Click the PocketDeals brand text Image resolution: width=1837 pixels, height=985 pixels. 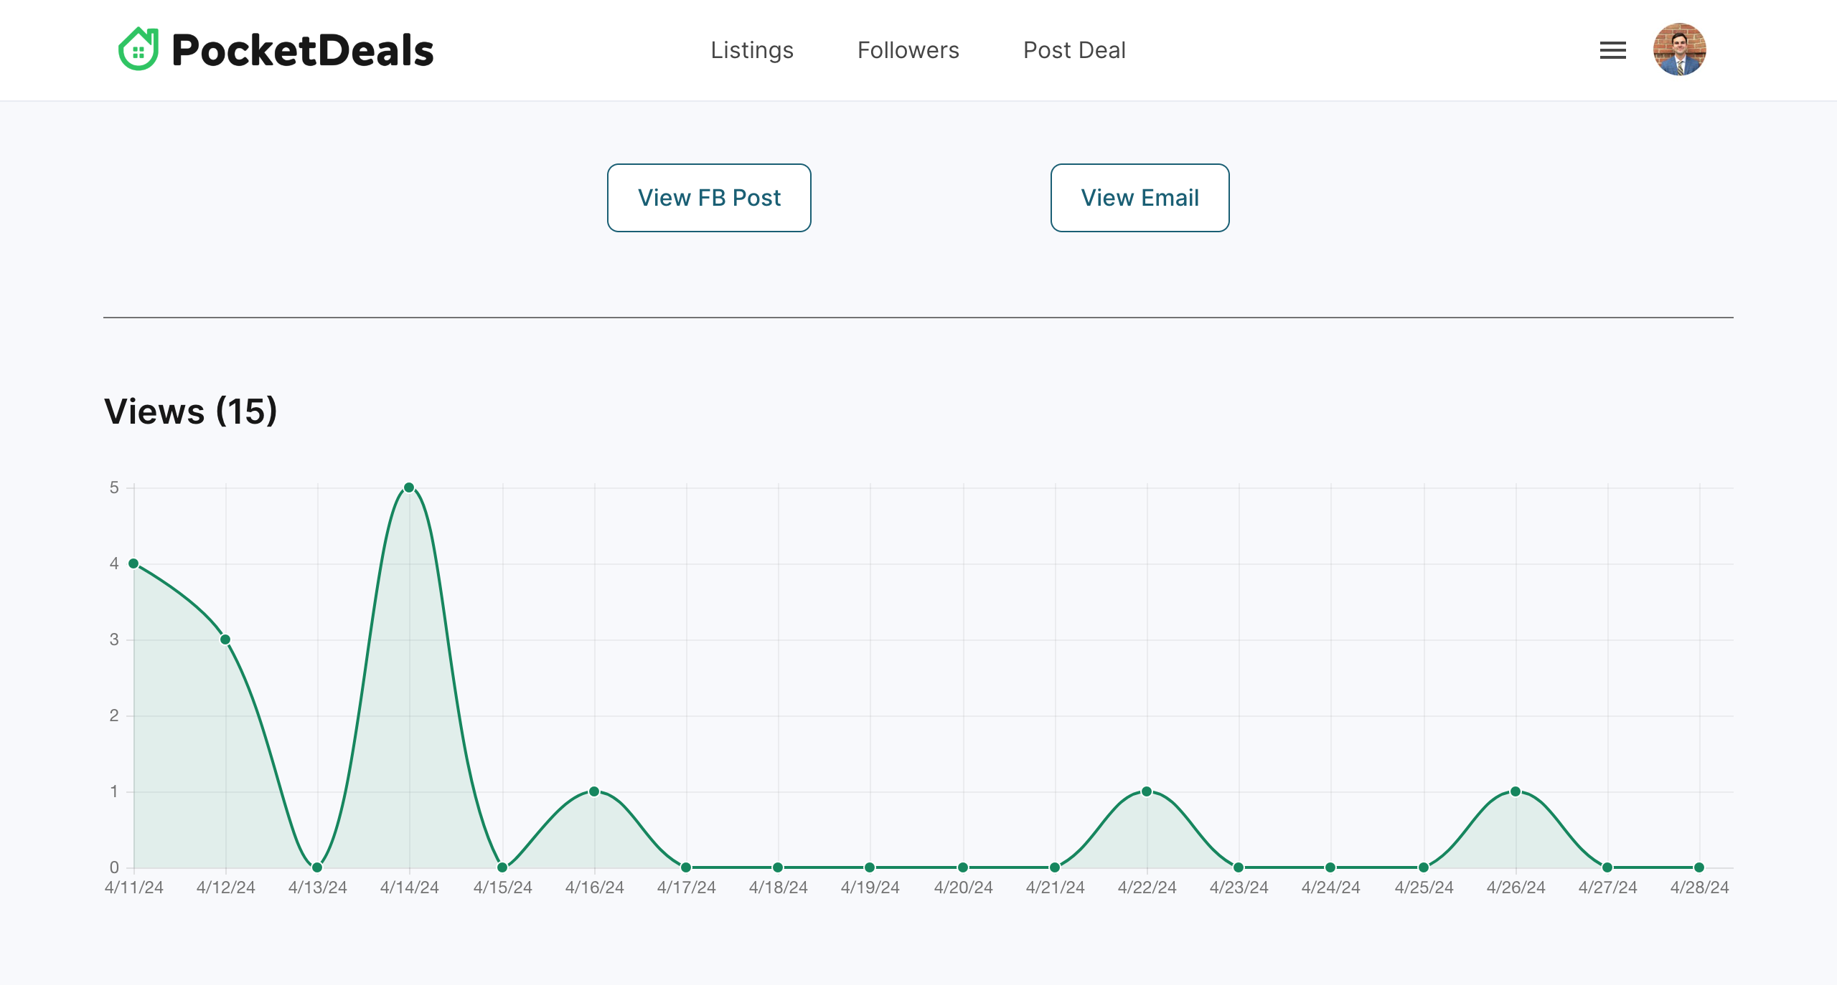(x=302, y=50)
